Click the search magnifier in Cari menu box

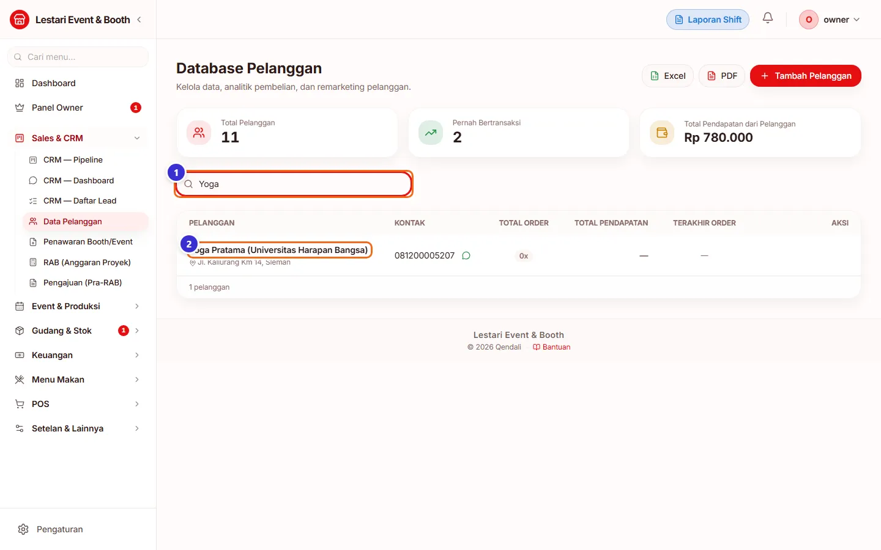(x=18, y=57)
